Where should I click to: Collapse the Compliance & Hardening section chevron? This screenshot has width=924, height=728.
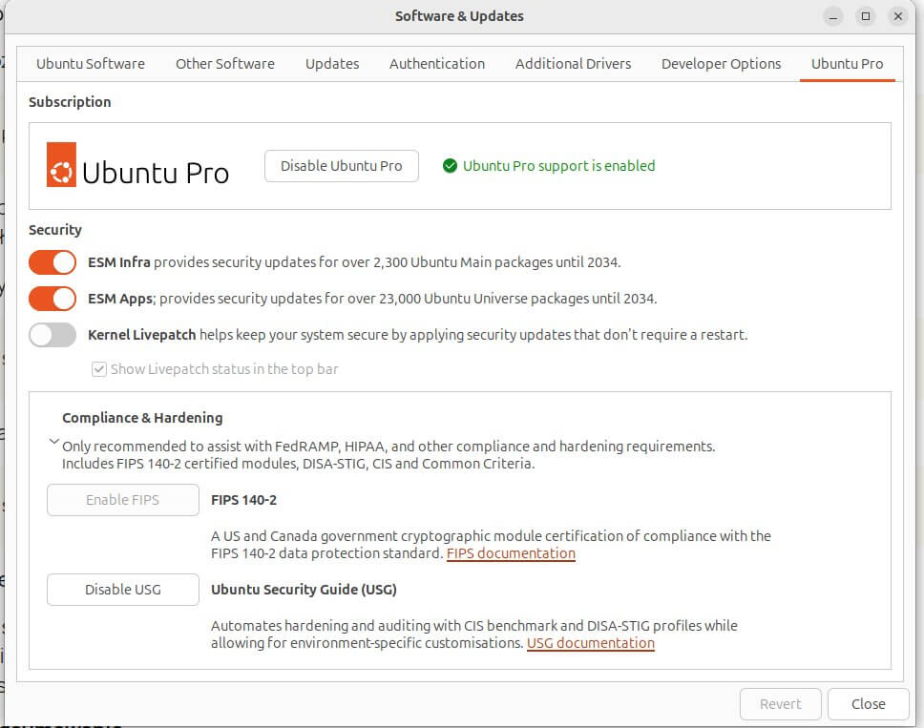pyautogui.click(x=54, y=441)
